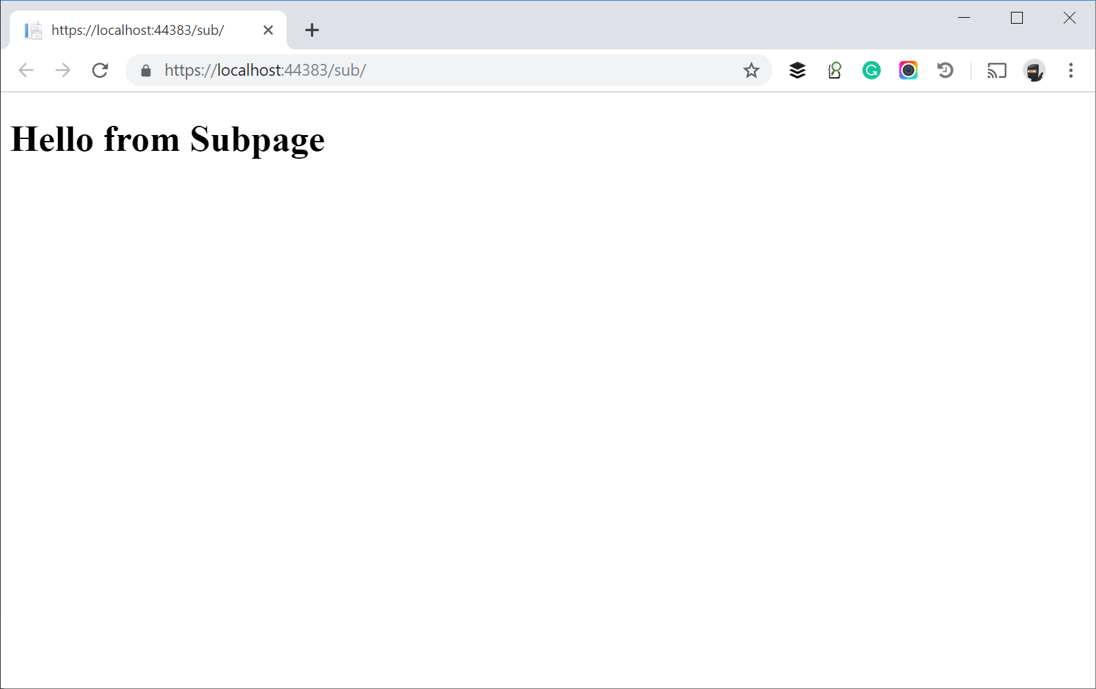Click the document favicon on the tab

click(x=32, y=30)
